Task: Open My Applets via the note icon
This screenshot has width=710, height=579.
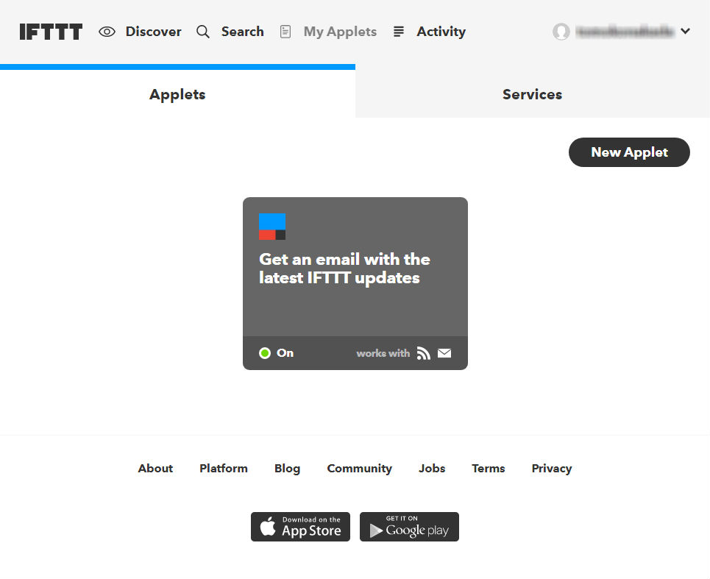Action: 285,31
